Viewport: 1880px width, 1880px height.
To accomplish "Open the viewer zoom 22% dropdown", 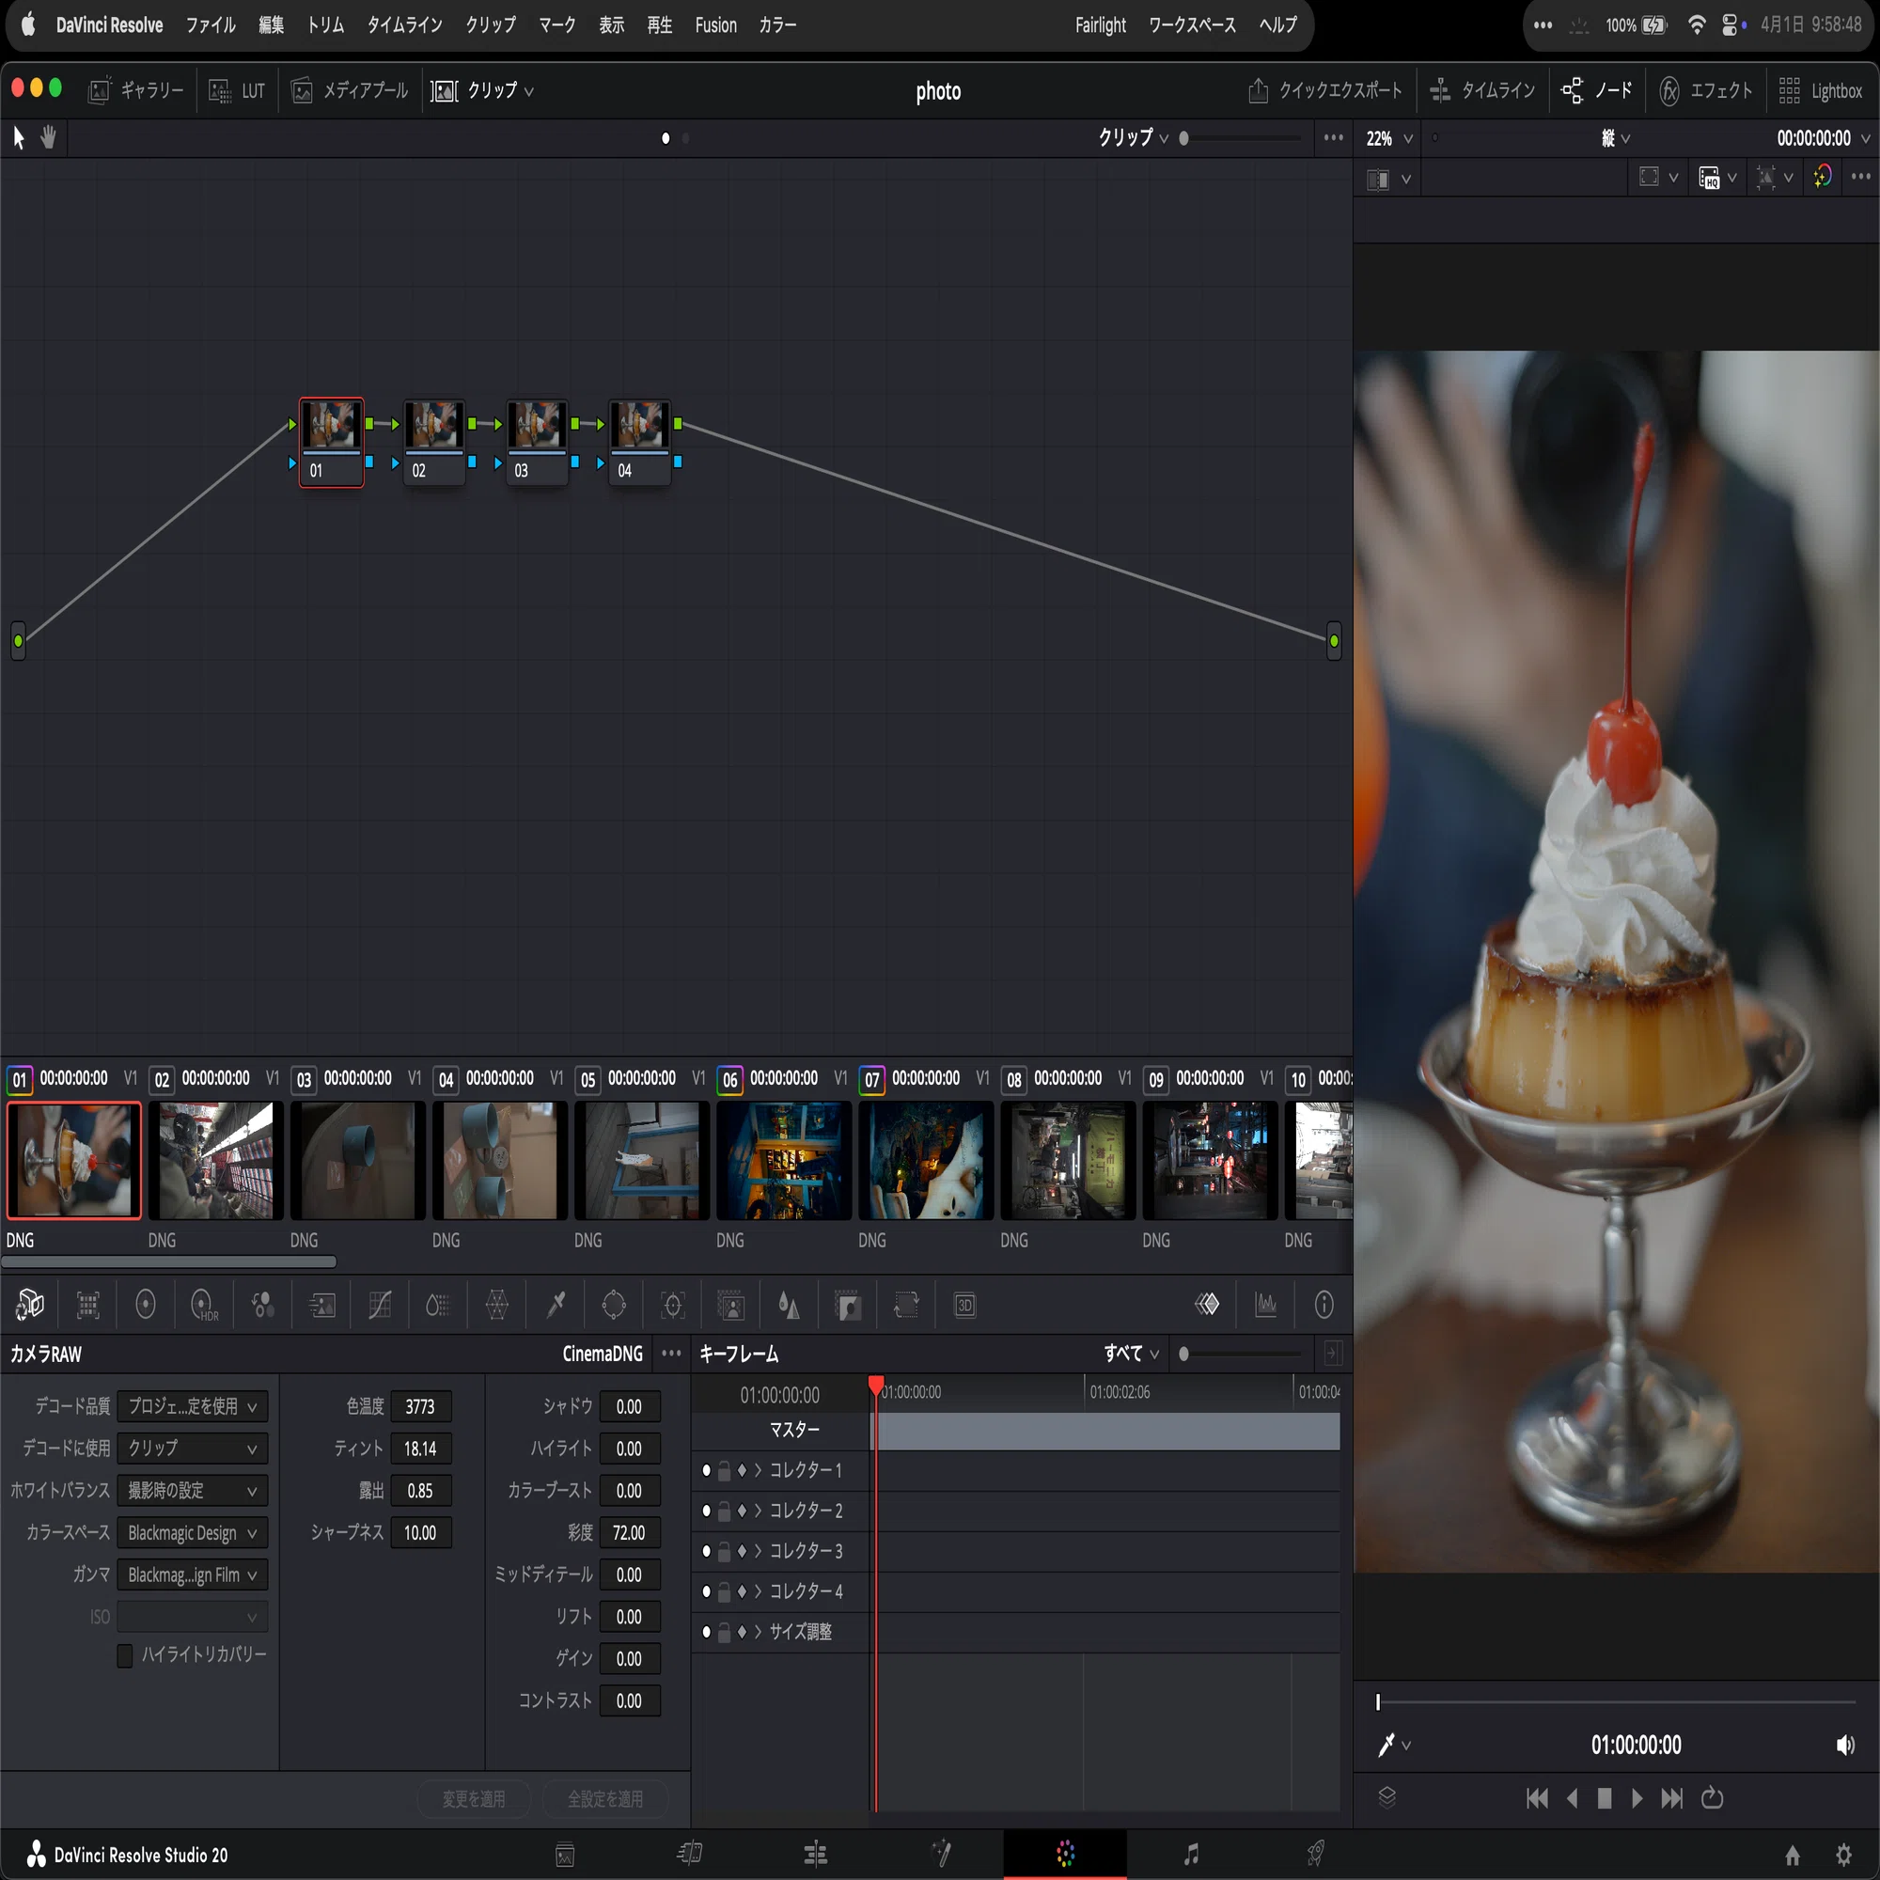I will [x=1388, y=138].
